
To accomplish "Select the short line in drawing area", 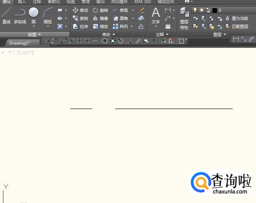I will [81, 109].
